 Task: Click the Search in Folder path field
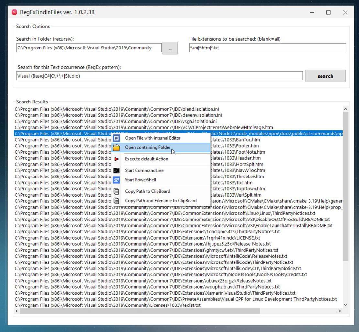89,48
